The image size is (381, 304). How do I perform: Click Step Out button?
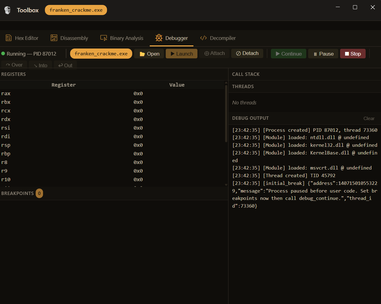coord(65,65)
